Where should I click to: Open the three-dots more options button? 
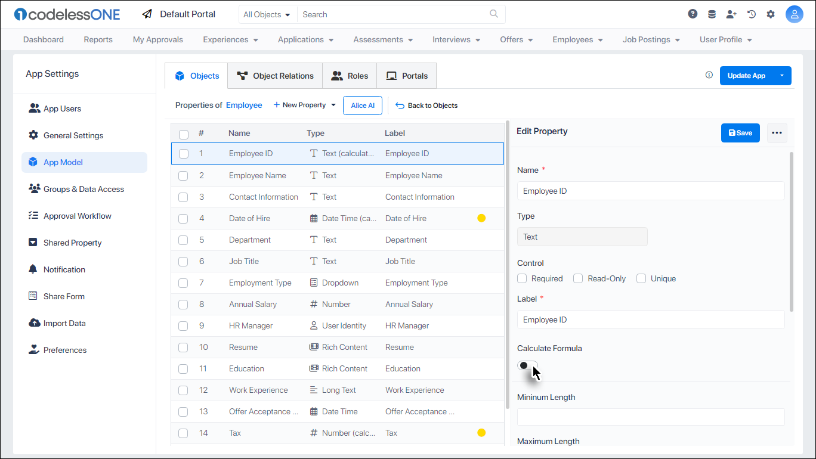tap(777, 133)
